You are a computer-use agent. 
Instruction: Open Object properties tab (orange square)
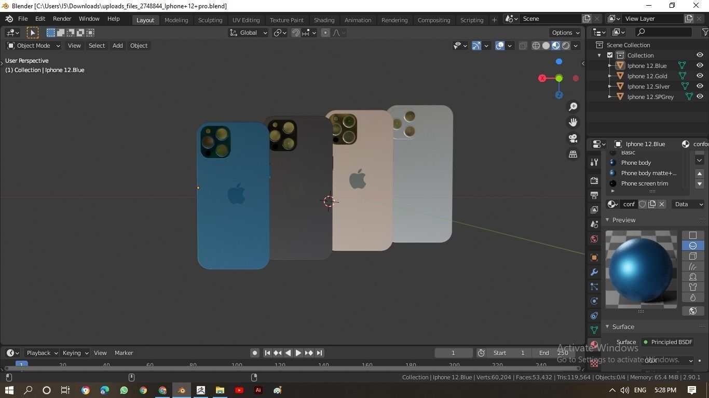coord(594,258)
